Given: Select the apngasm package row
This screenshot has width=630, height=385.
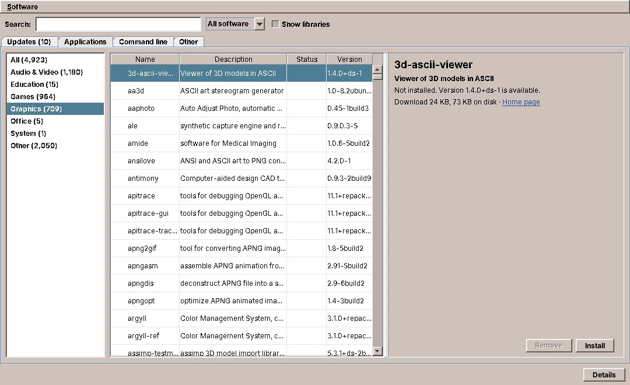Looking at the screenshot, I should (x=242, y=266).
